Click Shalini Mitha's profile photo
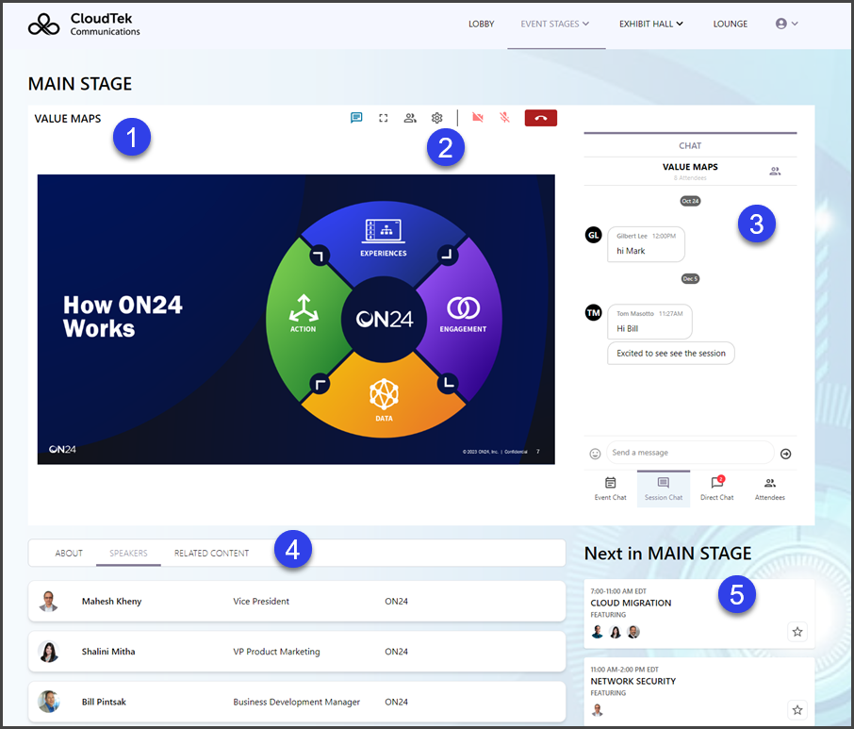This screenshot has height=729, width=854. pyautogui.click(x=48, y=651)
